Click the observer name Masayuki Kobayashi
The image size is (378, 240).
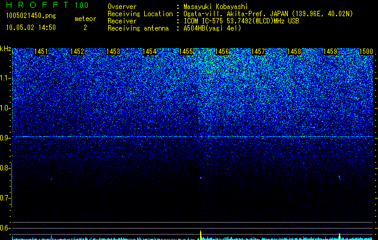tap(216, 7)
